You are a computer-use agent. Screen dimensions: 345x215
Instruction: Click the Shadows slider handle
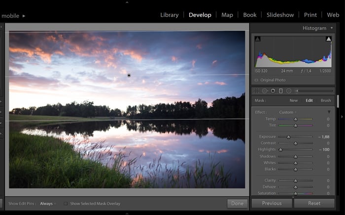[x=296, y=157]
